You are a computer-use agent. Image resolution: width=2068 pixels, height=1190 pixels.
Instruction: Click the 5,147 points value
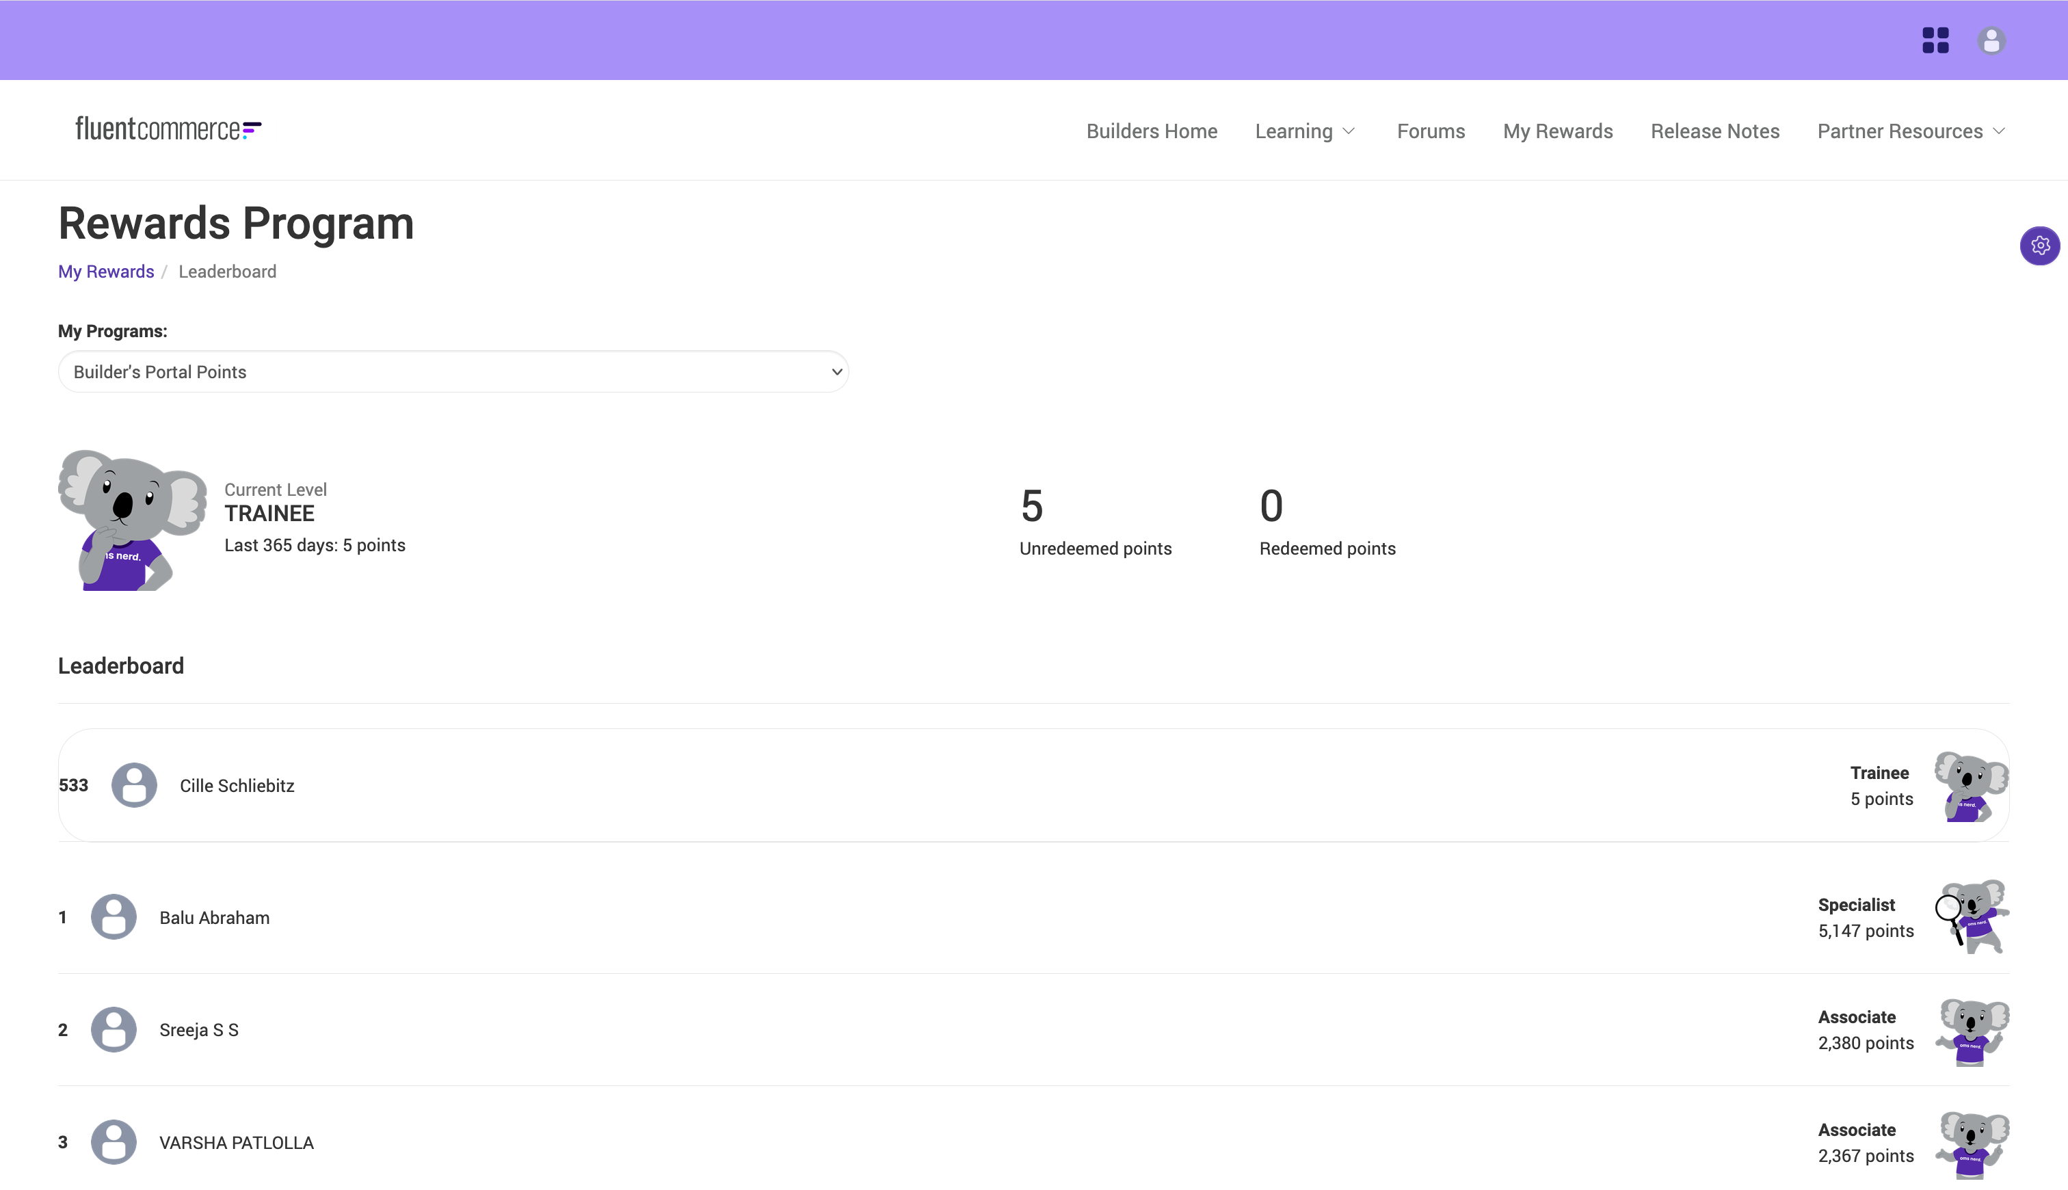(1866, 931)
